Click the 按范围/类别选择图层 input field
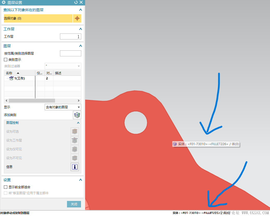 tap(71, 53)
